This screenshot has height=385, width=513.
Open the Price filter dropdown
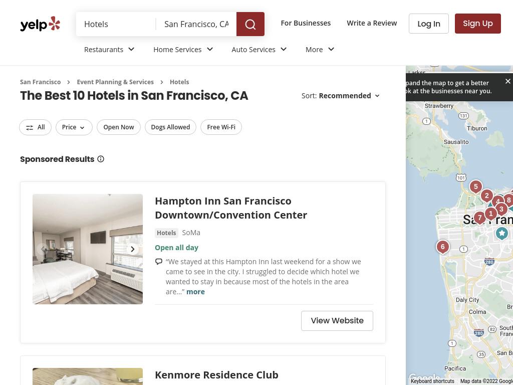[x=74, y=127]
